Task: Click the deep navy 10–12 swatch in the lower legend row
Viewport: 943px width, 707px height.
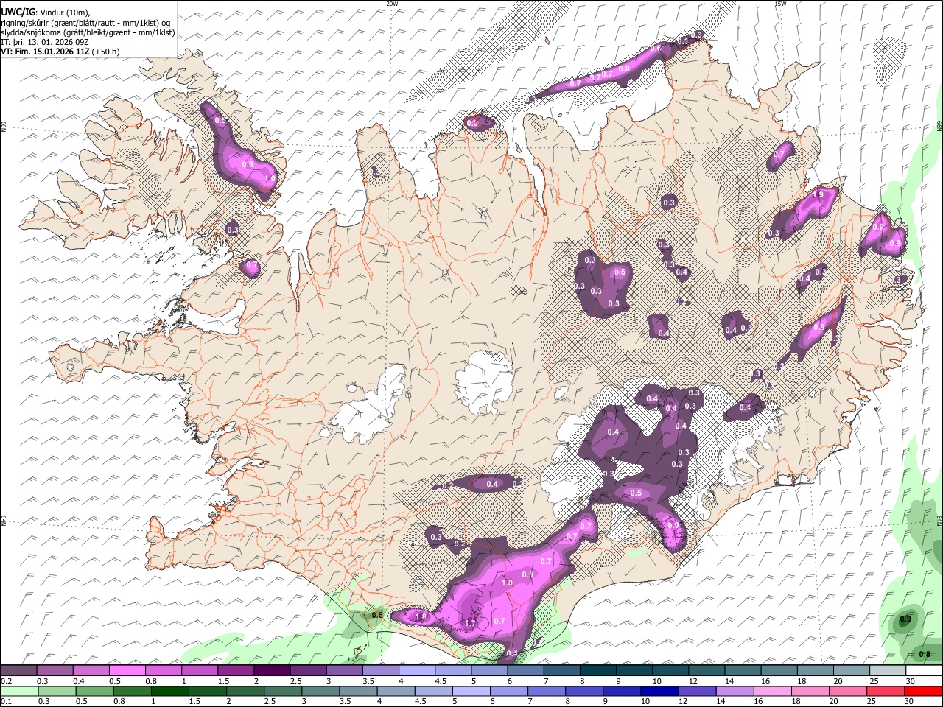Action: point(659,692)
